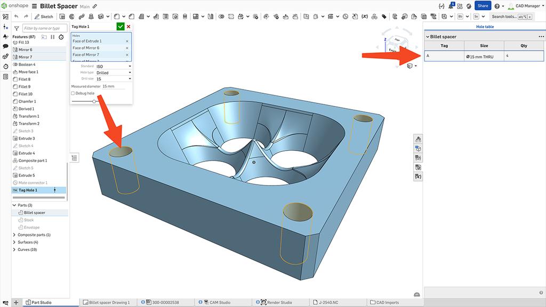This screenshot has height=307, width=546.
Task: Click the notifications bell icon
Action: coord(452,5)
